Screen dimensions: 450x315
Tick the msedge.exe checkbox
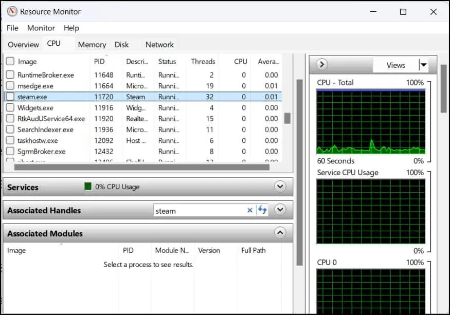click(x=10, y=86)
